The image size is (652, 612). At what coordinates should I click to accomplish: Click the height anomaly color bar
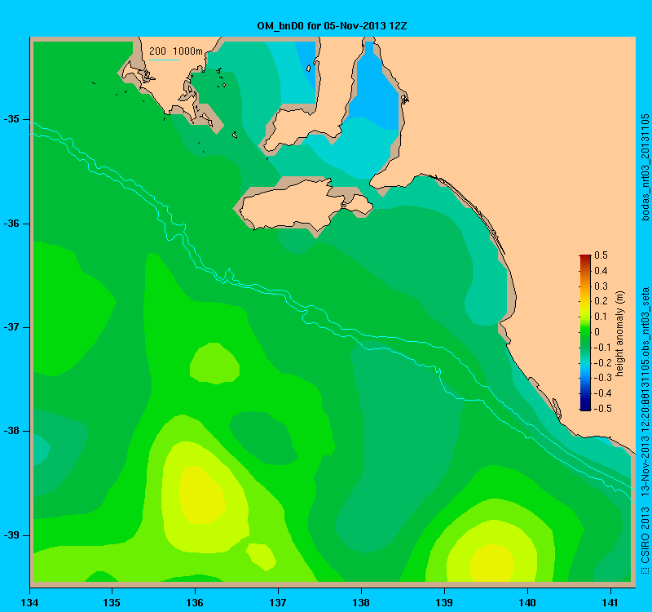tap(585, 333)
